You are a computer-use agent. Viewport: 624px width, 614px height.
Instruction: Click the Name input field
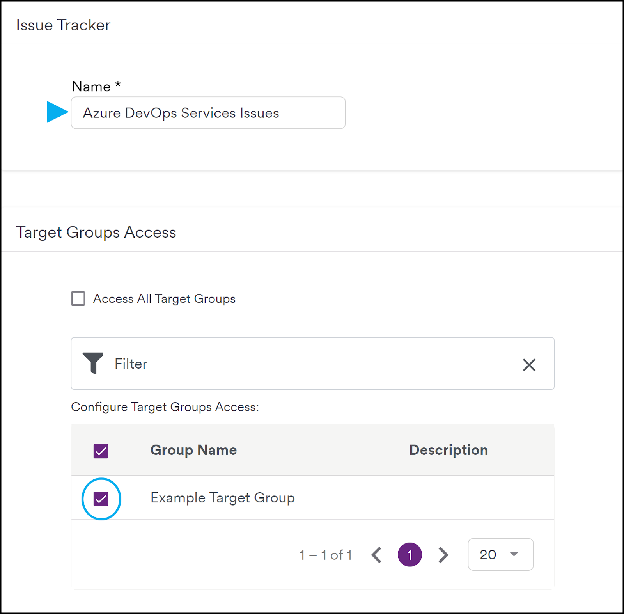point(208,113)
